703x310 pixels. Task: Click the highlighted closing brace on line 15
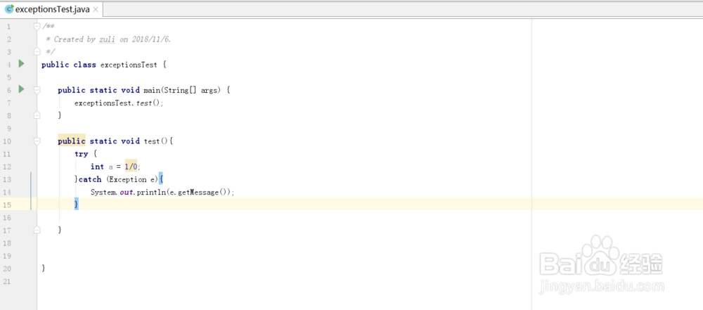click(x=76, y=205)
